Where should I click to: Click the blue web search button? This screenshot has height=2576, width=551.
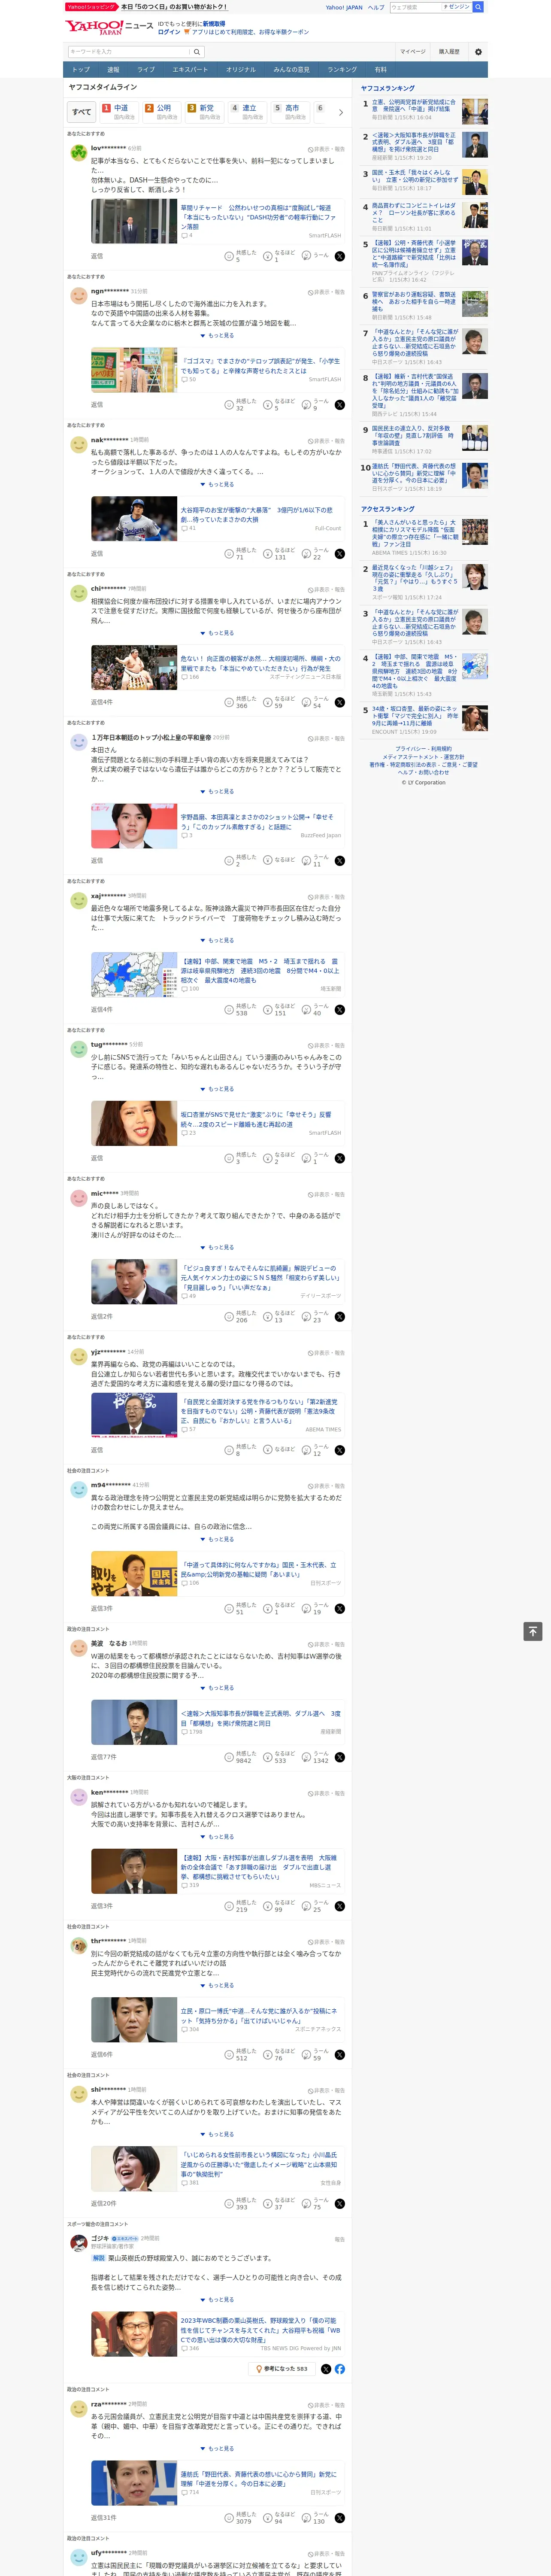[x=478, y=7]
